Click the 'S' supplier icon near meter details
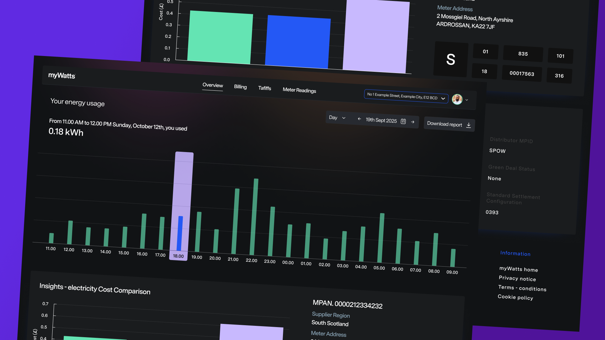Image resolution: width=605 pixels, height=340 pixels. pos(451,59)
